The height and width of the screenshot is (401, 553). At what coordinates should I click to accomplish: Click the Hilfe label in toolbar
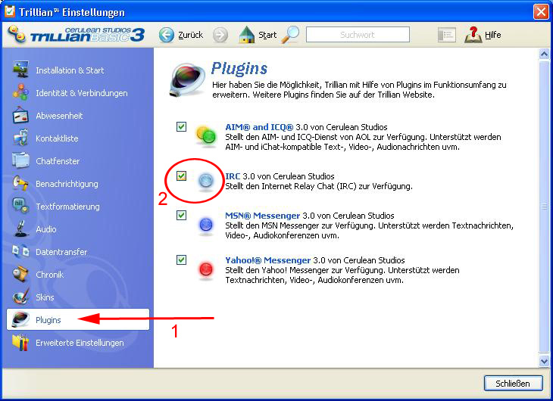pyautogui.click(x=492, y=35)
